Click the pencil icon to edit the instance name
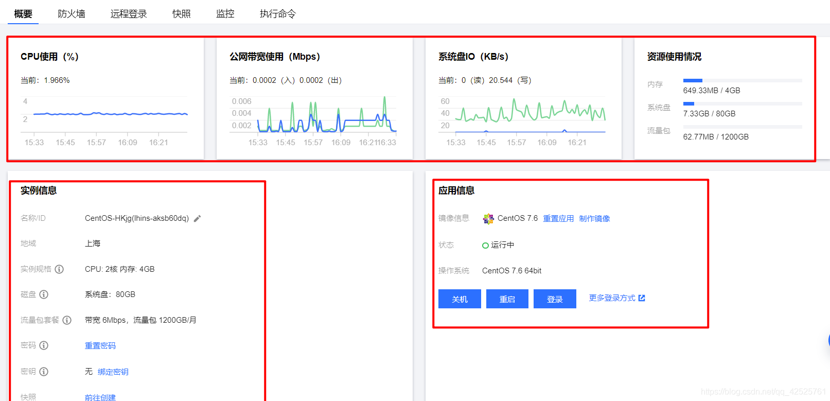The height and width of the screenshot is (401, 830). click(x=197, y=218)
